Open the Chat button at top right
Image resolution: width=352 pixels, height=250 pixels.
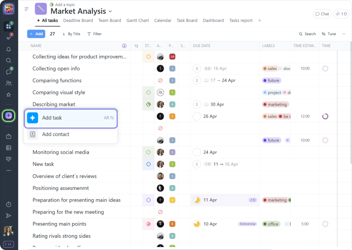coord(322,14)
